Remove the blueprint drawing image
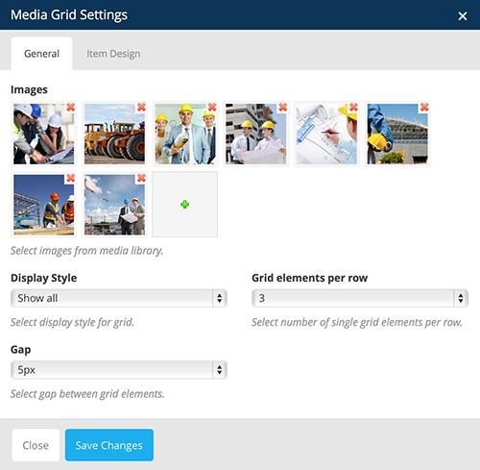 pyautogui.click(x=353, y=107)
